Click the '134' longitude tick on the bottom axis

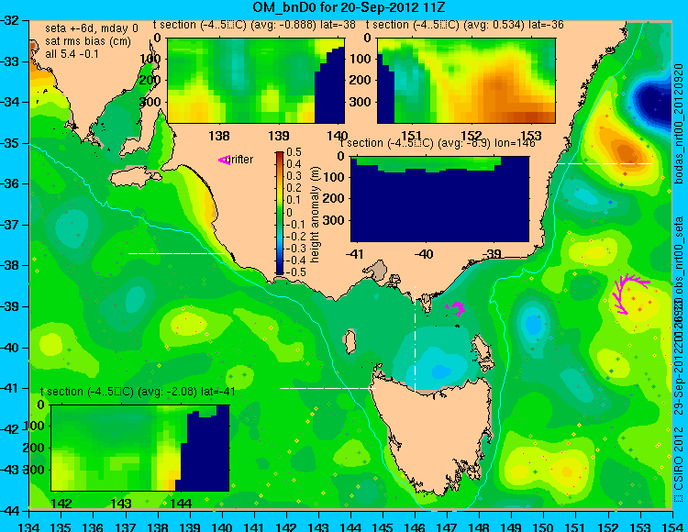coord(29,526)
